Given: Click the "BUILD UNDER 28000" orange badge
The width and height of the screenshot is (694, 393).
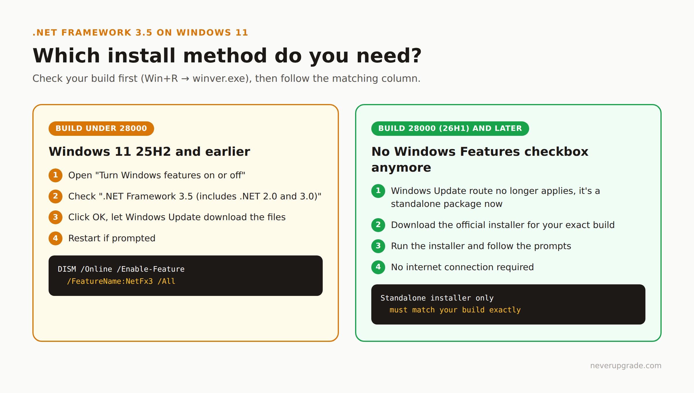Looking at the screenshot, I should click(x=101, y=128).
